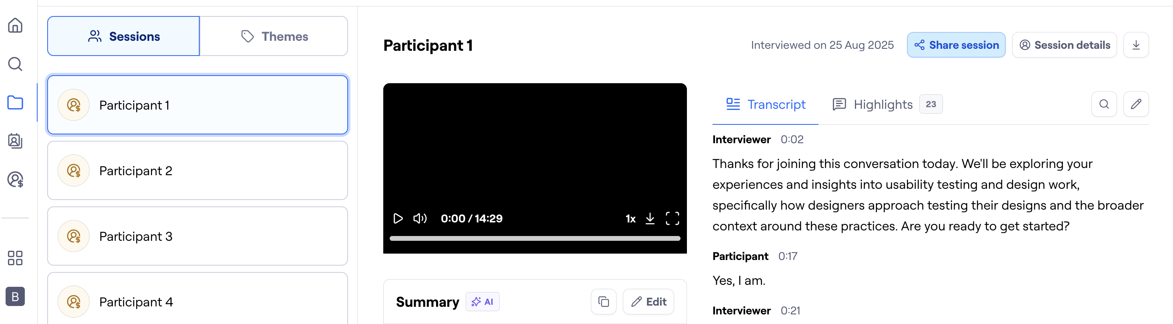Mute the video volume
This screenshot has height=324, width=1173.
pyautogui.click(x=419, y=218)
